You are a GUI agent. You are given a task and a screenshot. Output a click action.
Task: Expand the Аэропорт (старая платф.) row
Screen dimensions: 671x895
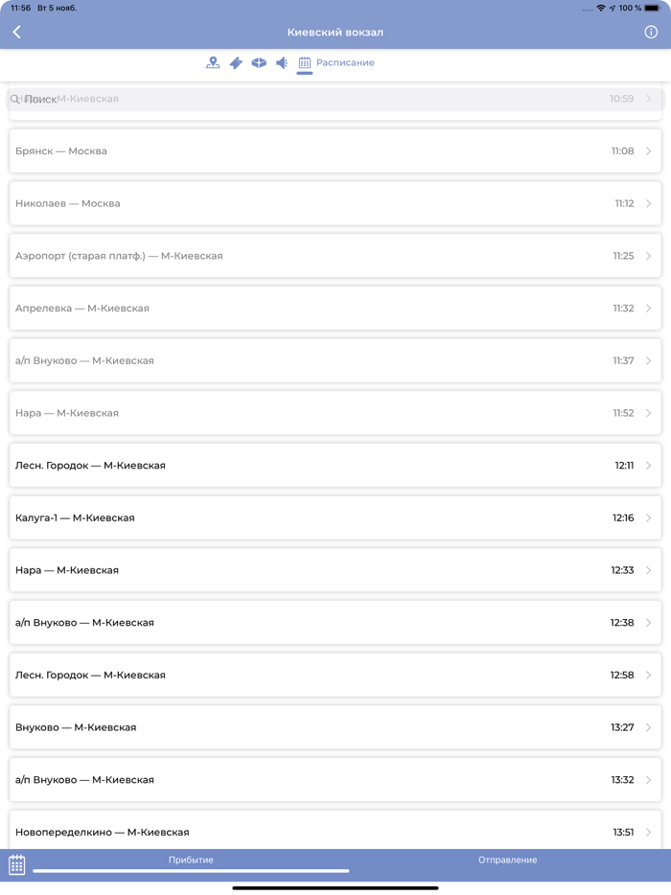coord(649,256)
